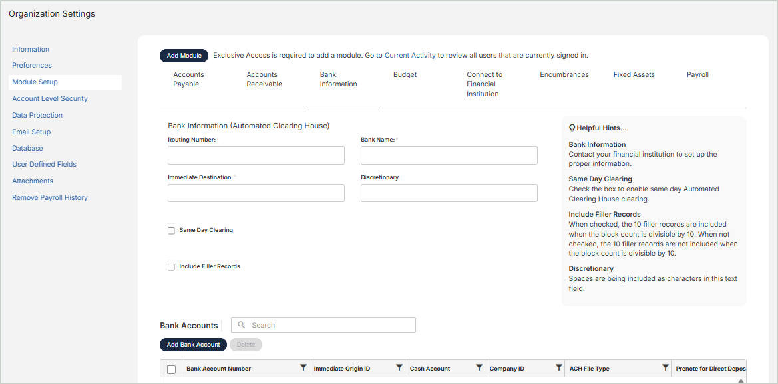Click the Add Bank Account button
Viewport: 778px width, 384px height.
[x=193, y=345]
